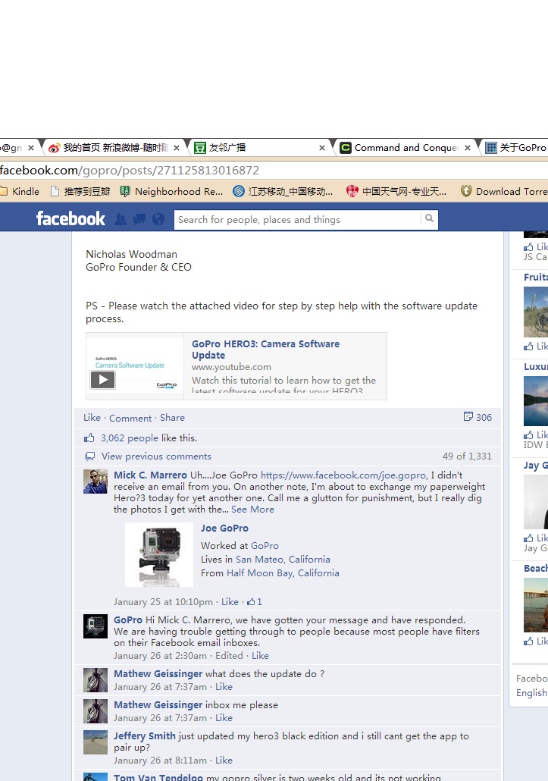Open the Kindle bookmark
Viewport: 548px width, 781px height.
[20, 191]
